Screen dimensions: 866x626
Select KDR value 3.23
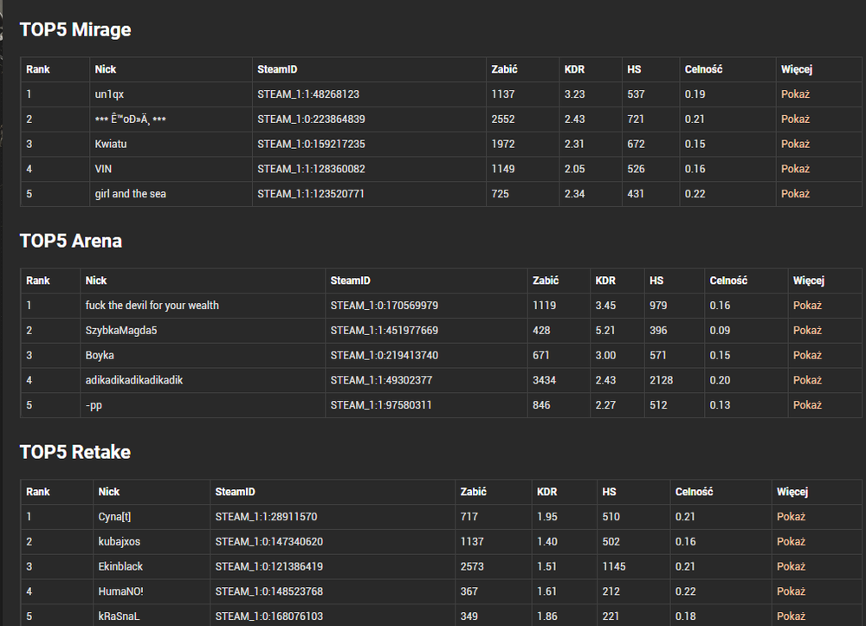tap(574, 94)
